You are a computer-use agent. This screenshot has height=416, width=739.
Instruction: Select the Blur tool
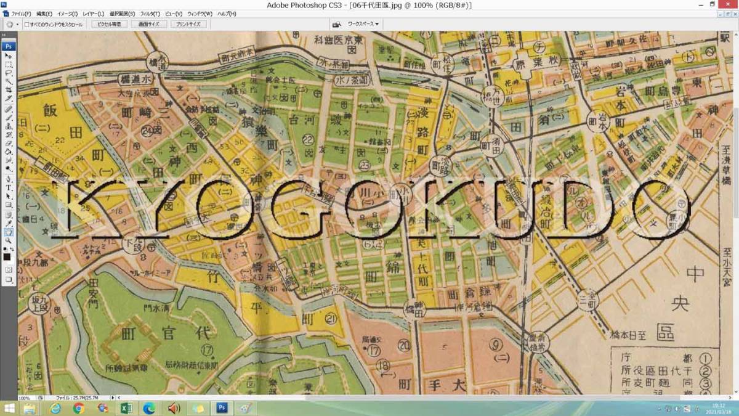click(9, 160)
